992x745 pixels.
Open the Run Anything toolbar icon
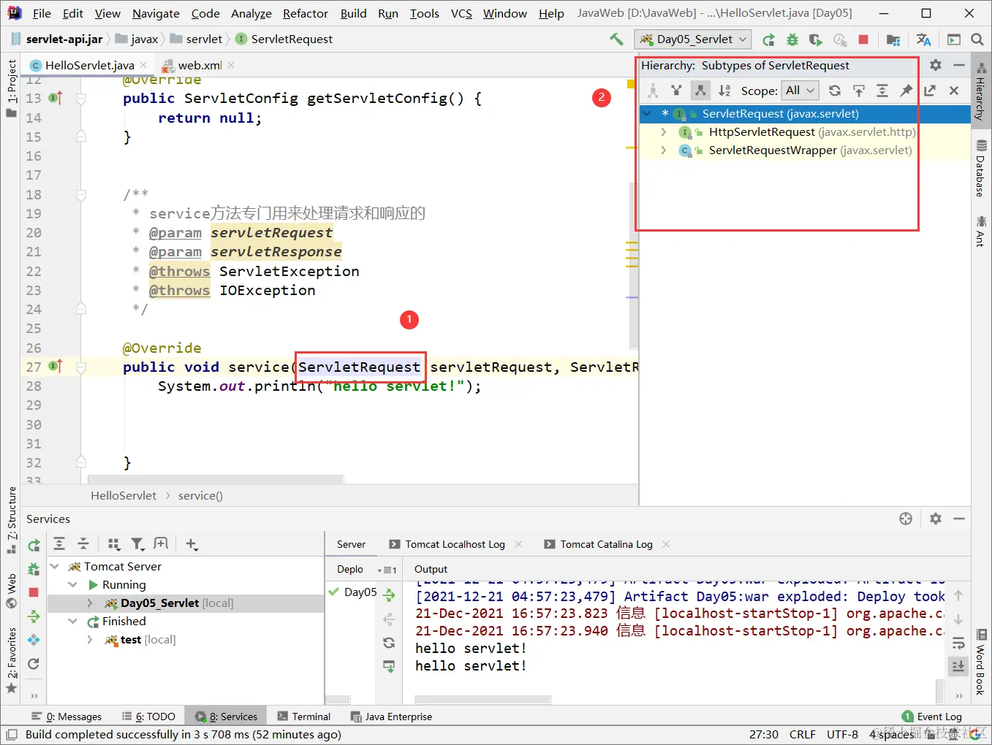[954, 39]
